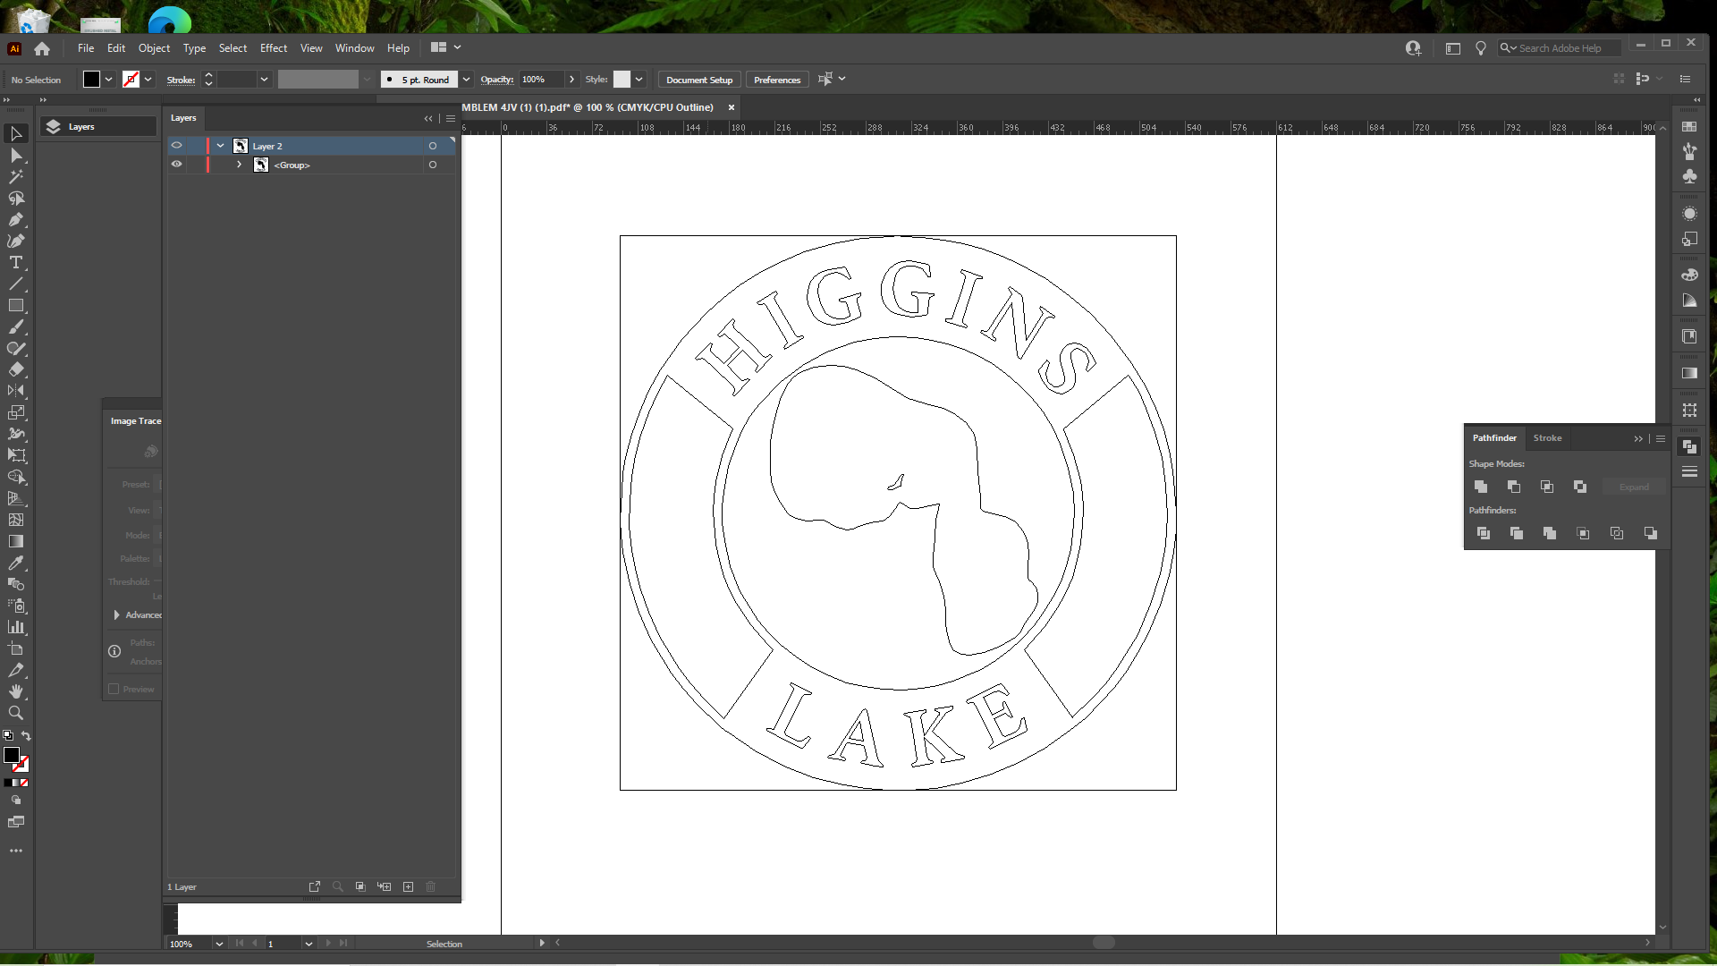This screenshot has height=966, width=1717.
Task: Collapse Layer 2 disclosure arrow
Action: (x=220, y=146)
